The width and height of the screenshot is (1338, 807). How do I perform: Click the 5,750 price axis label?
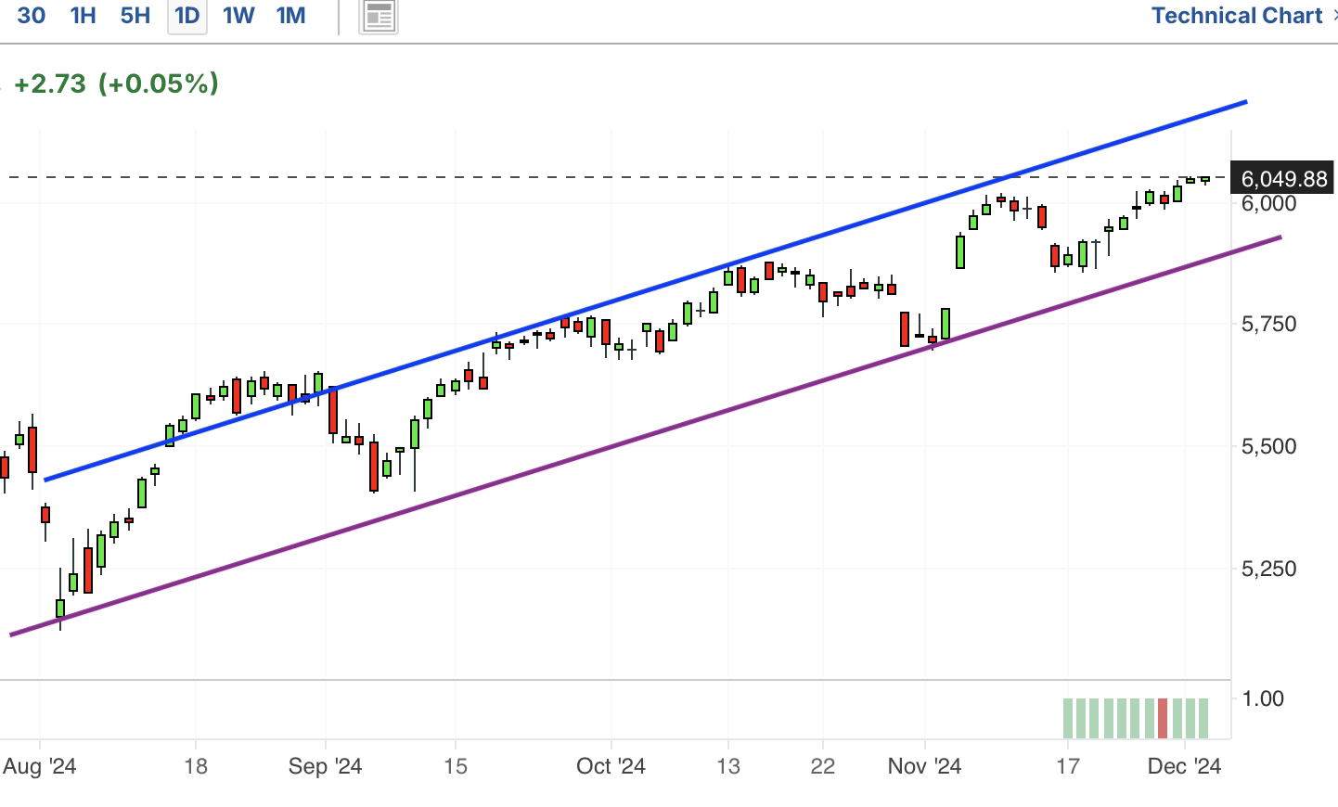pyautogui.click(x=1268, y=325)
